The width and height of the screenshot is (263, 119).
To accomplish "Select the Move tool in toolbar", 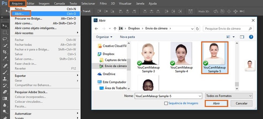I will click(5, 26).
